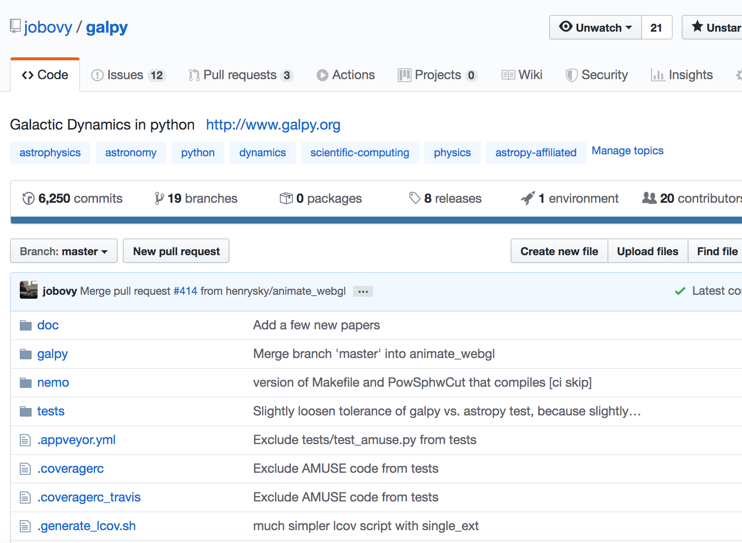742x543 pixels.
Task: Click the physics topic tag
Action: click(x=452, y=153)
